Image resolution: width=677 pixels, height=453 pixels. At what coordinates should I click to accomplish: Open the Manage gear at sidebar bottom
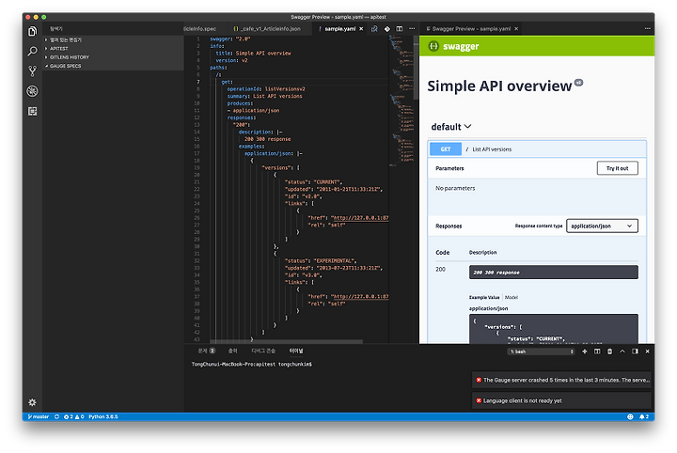[x=32, y=402]
